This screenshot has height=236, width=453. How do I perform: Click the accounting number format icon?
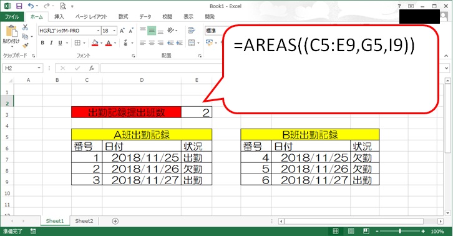[209, 43]
